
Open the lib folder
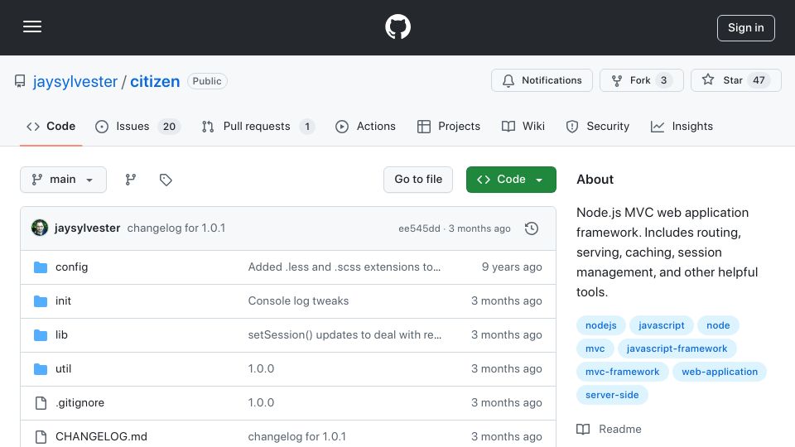click(x=61, y=335)
